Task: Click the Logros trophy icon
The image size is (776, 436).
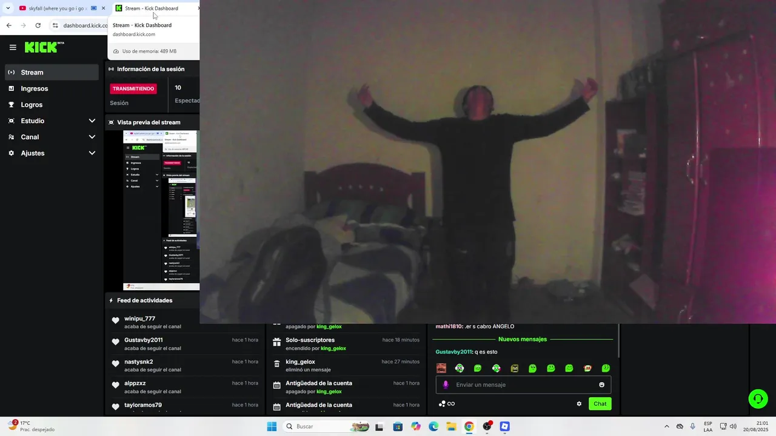Action: (11, 105)
